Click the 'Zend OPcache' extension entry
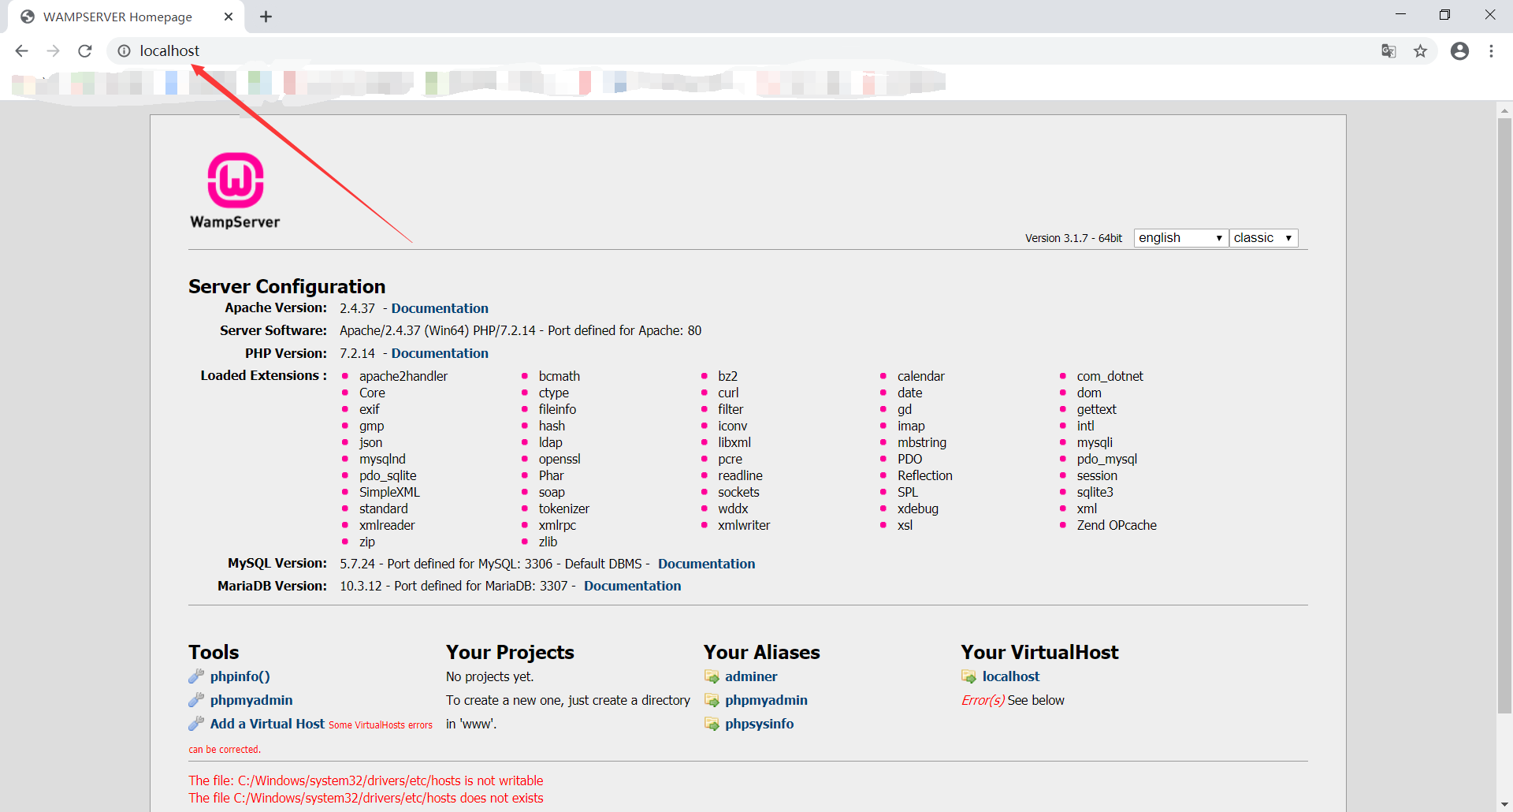 (1117, 525)
